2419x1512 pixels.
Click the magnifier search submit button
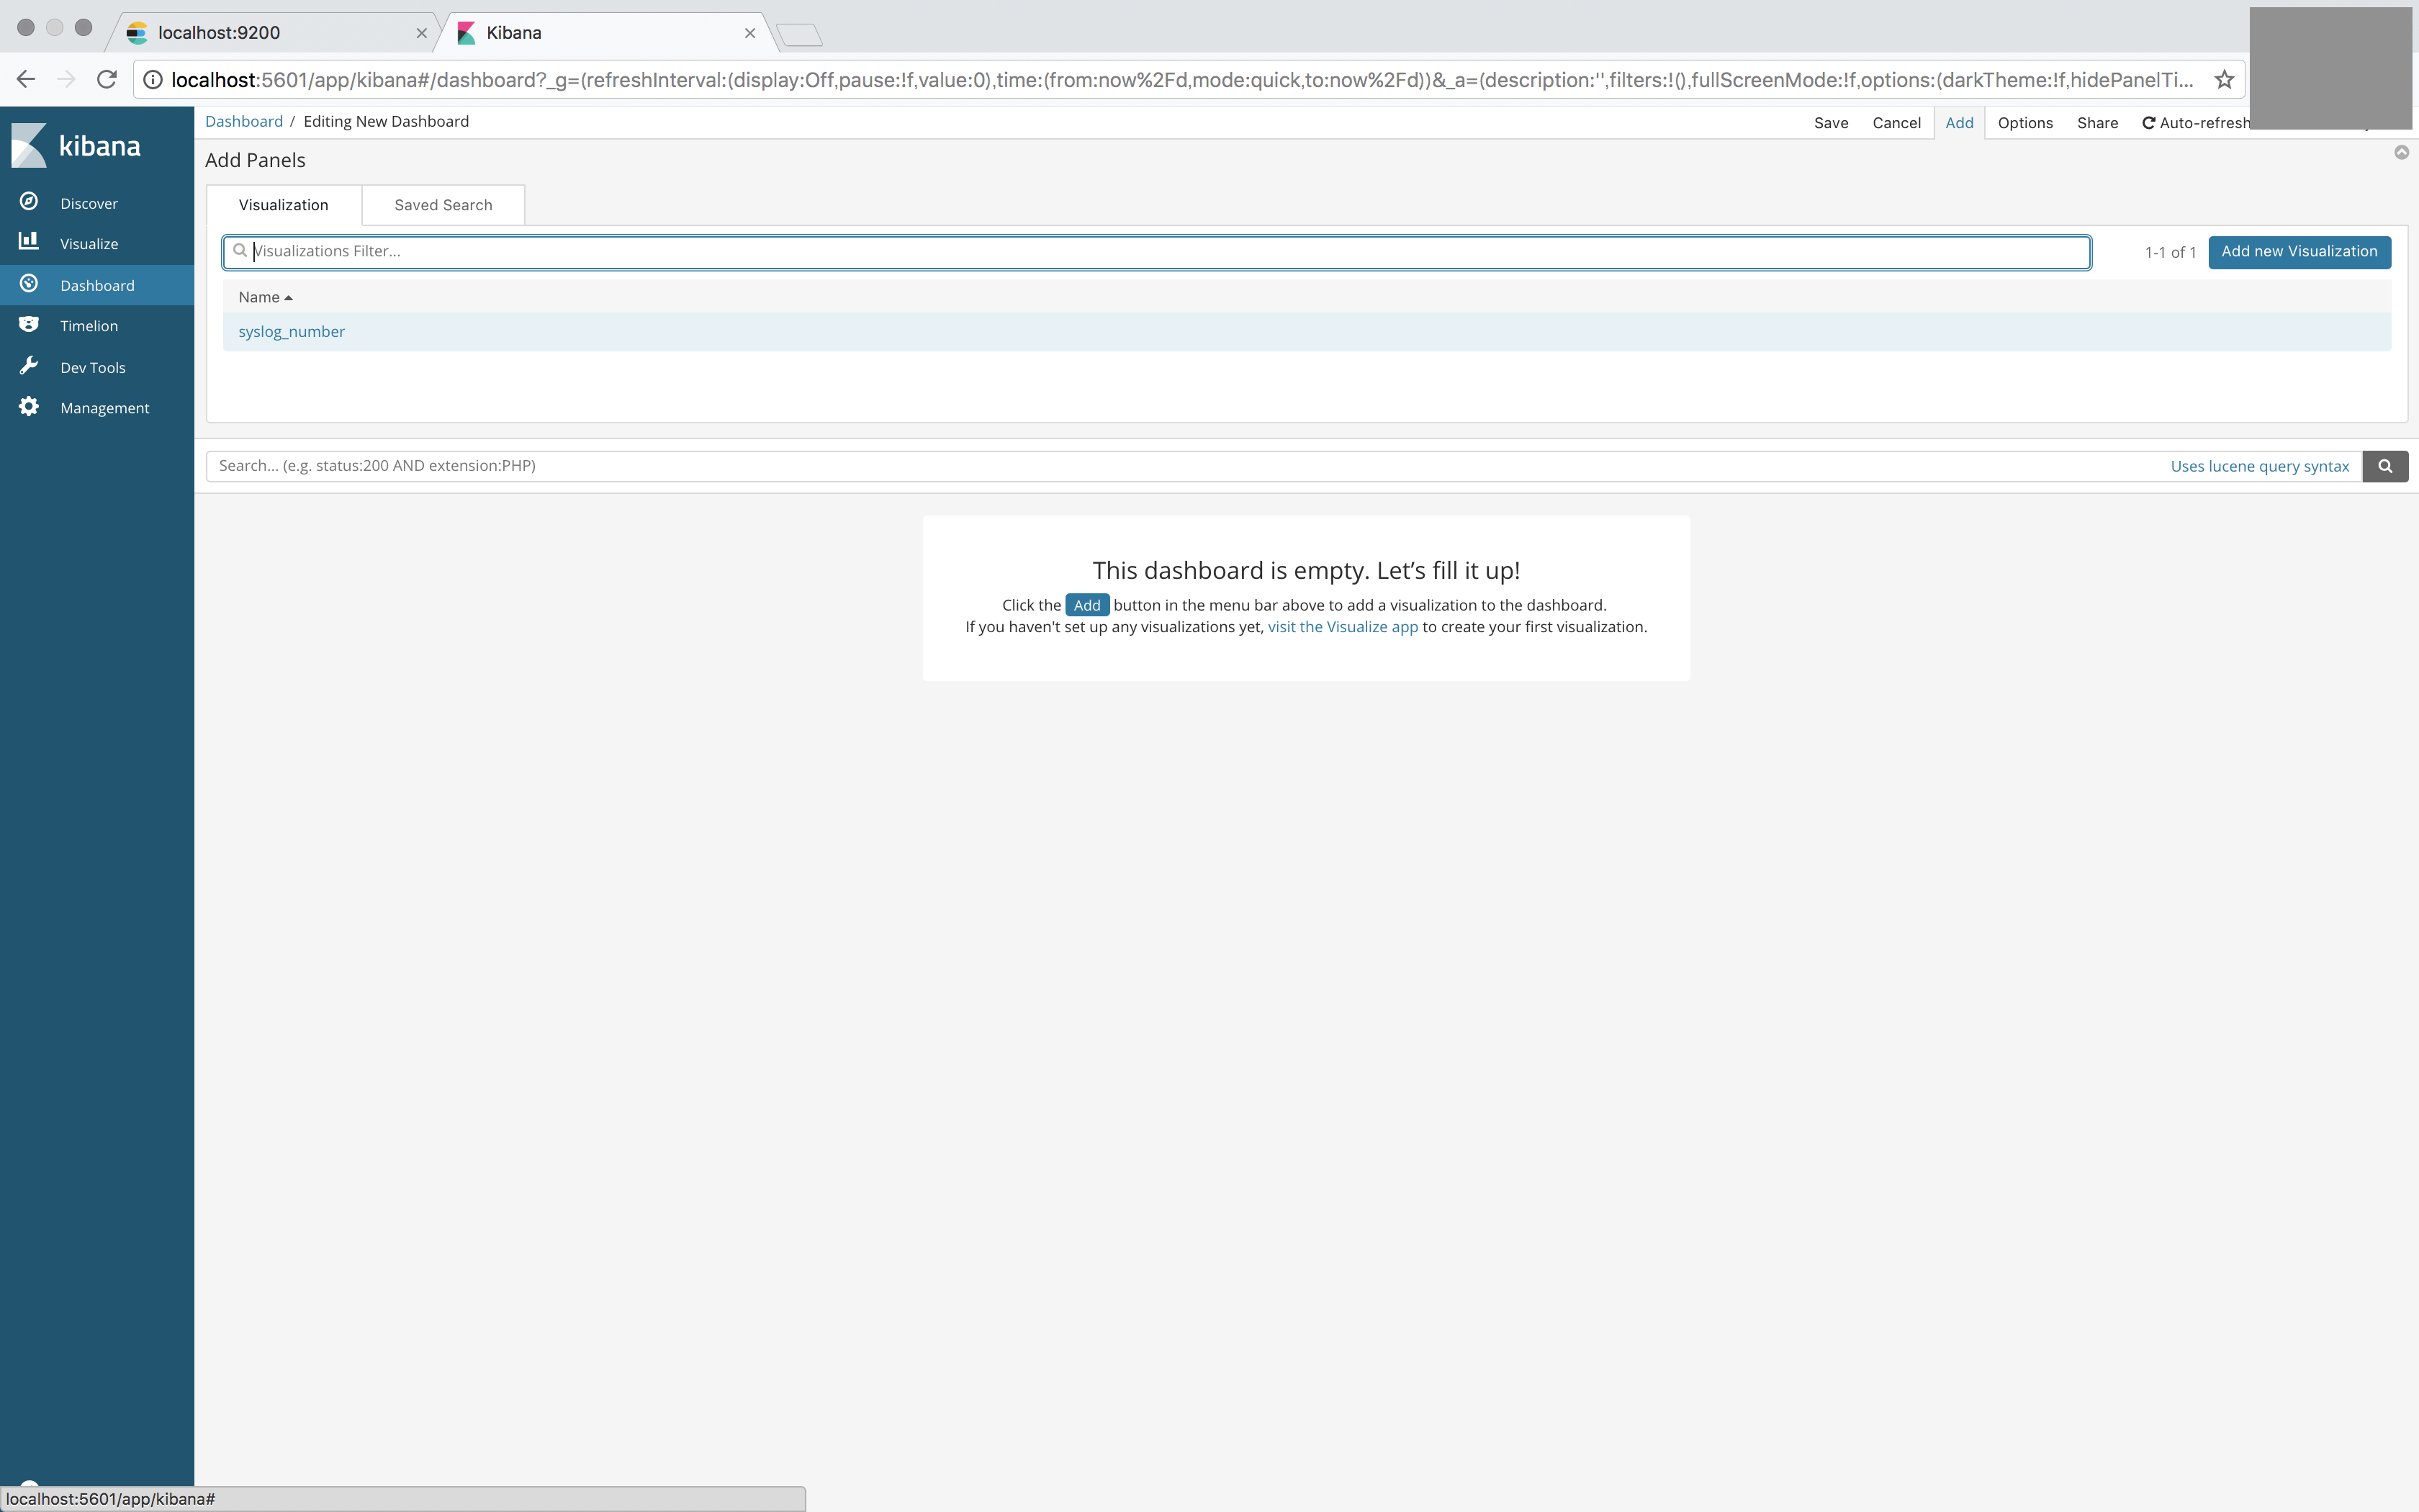point(2385,466)
